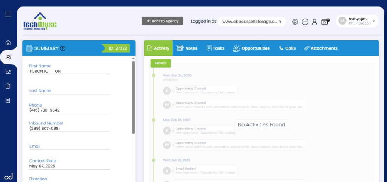Click the green Refresh button
Screen dimensions: 387x182
coord(161,63)
